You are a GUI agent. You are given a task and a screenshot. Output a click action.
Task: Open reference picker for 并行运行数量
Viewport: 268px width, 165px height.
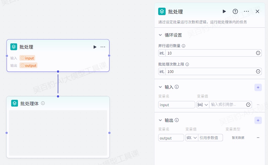coord(258,53)
